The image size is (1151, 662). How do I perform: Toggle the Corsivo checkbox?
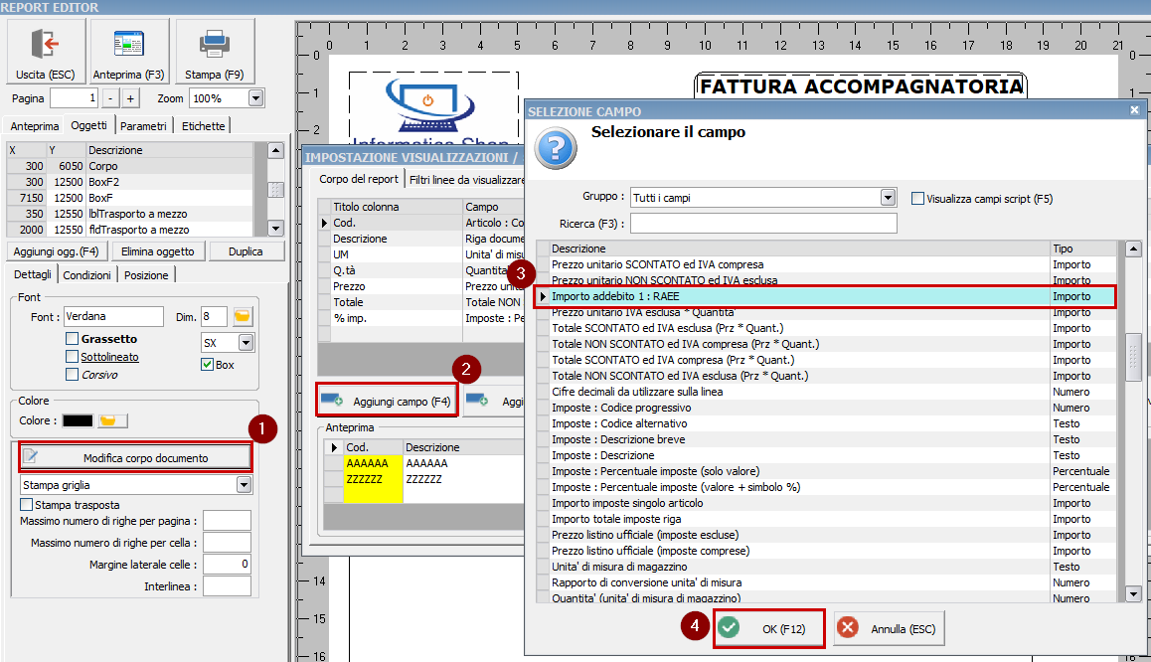click(72, 375)
